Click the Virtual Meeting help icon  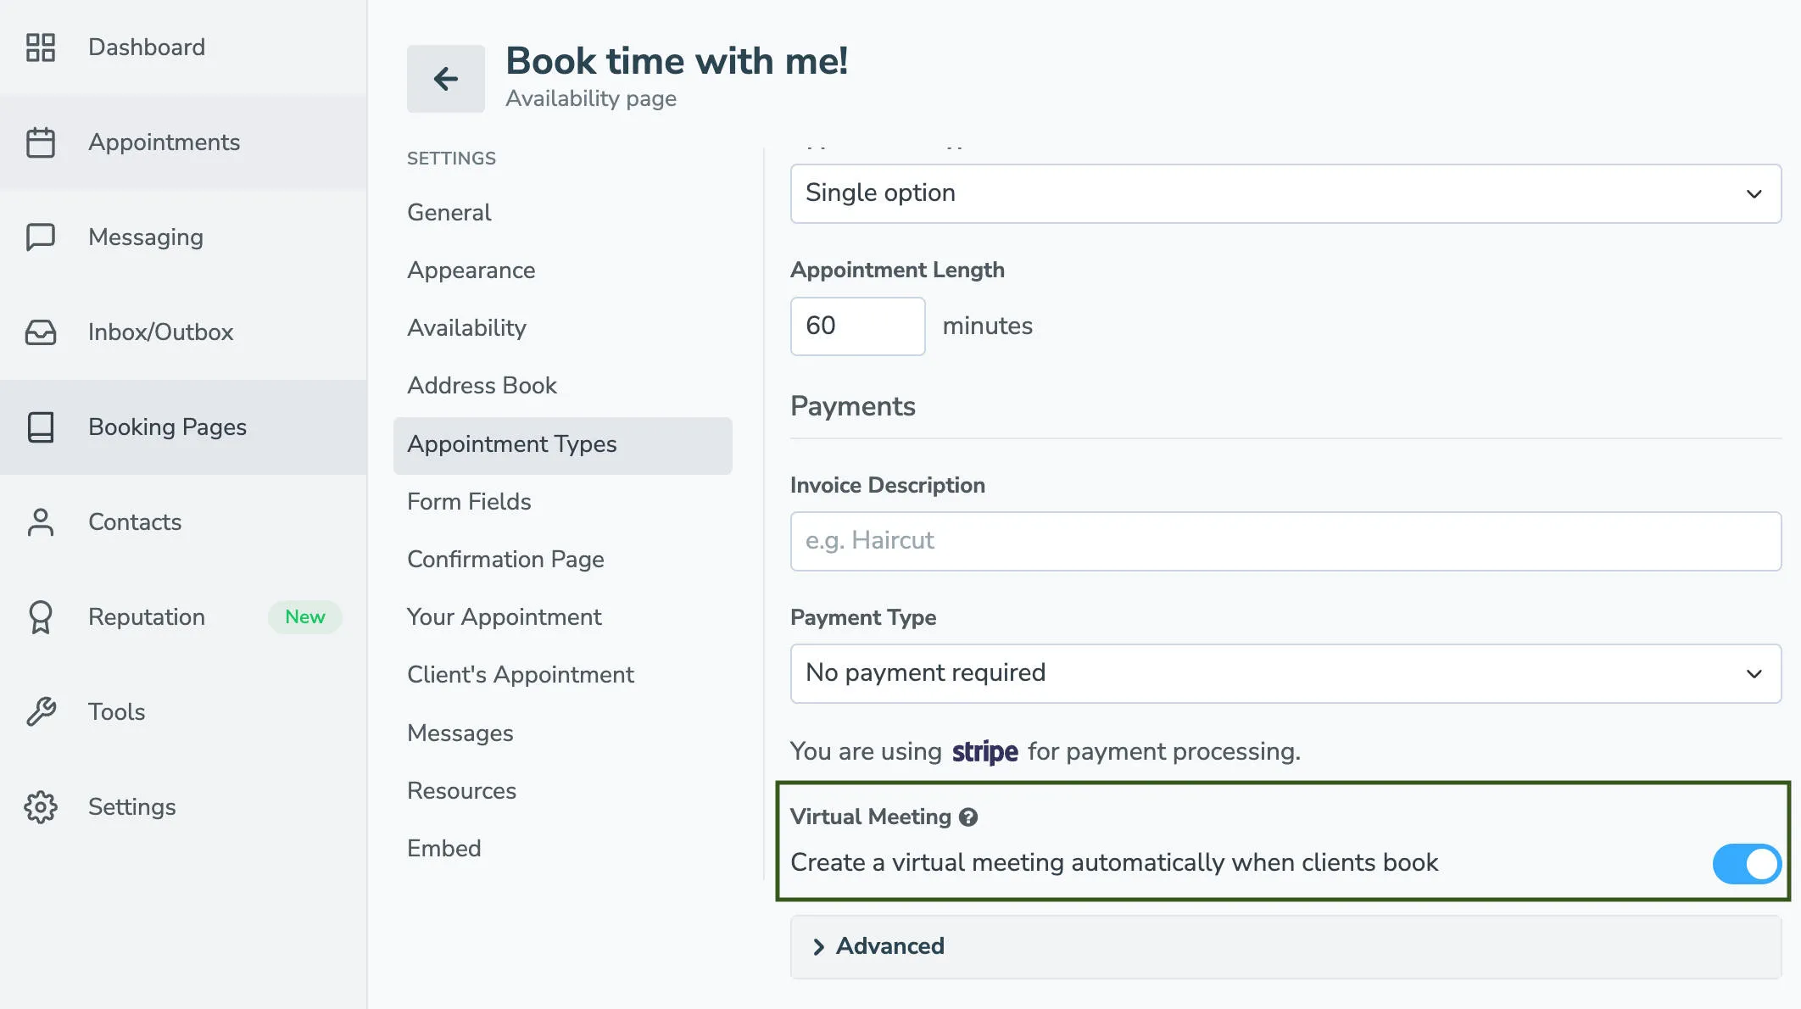[x=969, y=817]
